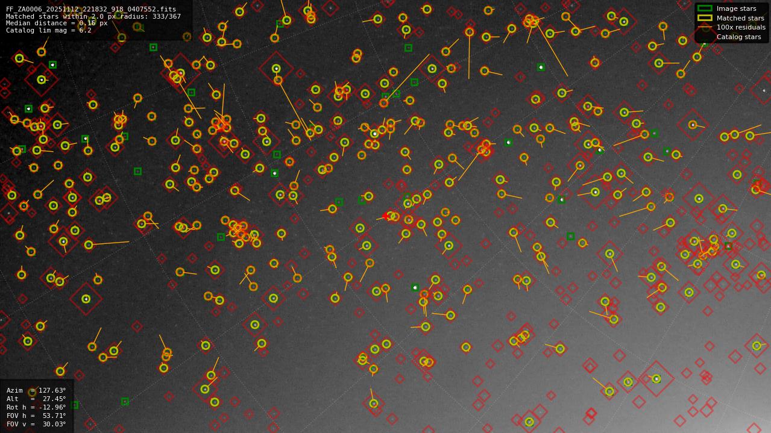The image size is (771, 433).
Task: Click the yellow Matched stars legend swatch
Action: (x=705, y=18)
